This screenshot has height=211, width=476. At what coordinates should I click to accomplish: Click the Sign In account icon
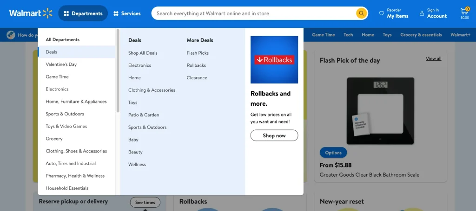422,13
